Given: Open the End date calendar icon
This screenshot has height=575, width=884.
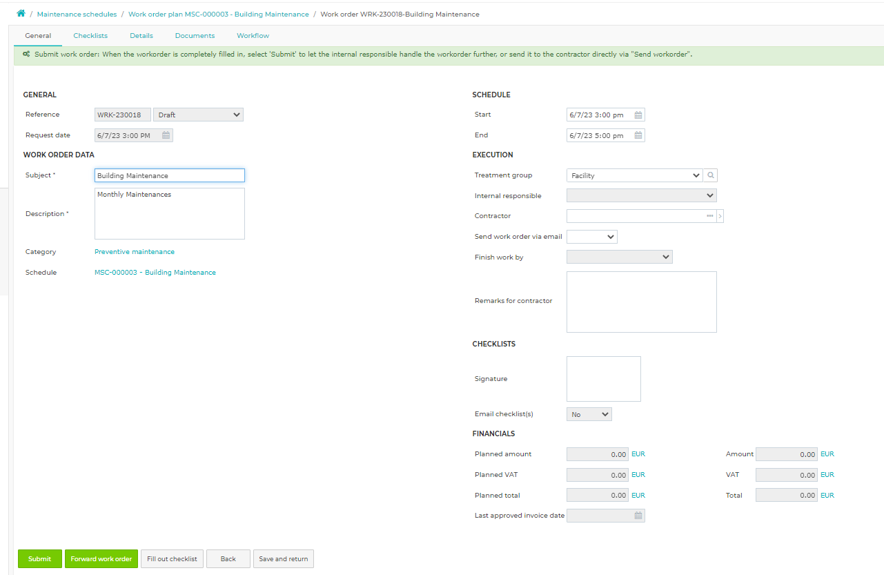Looking at the screenshot, I should pyautogui.click(x=638, y=136).
